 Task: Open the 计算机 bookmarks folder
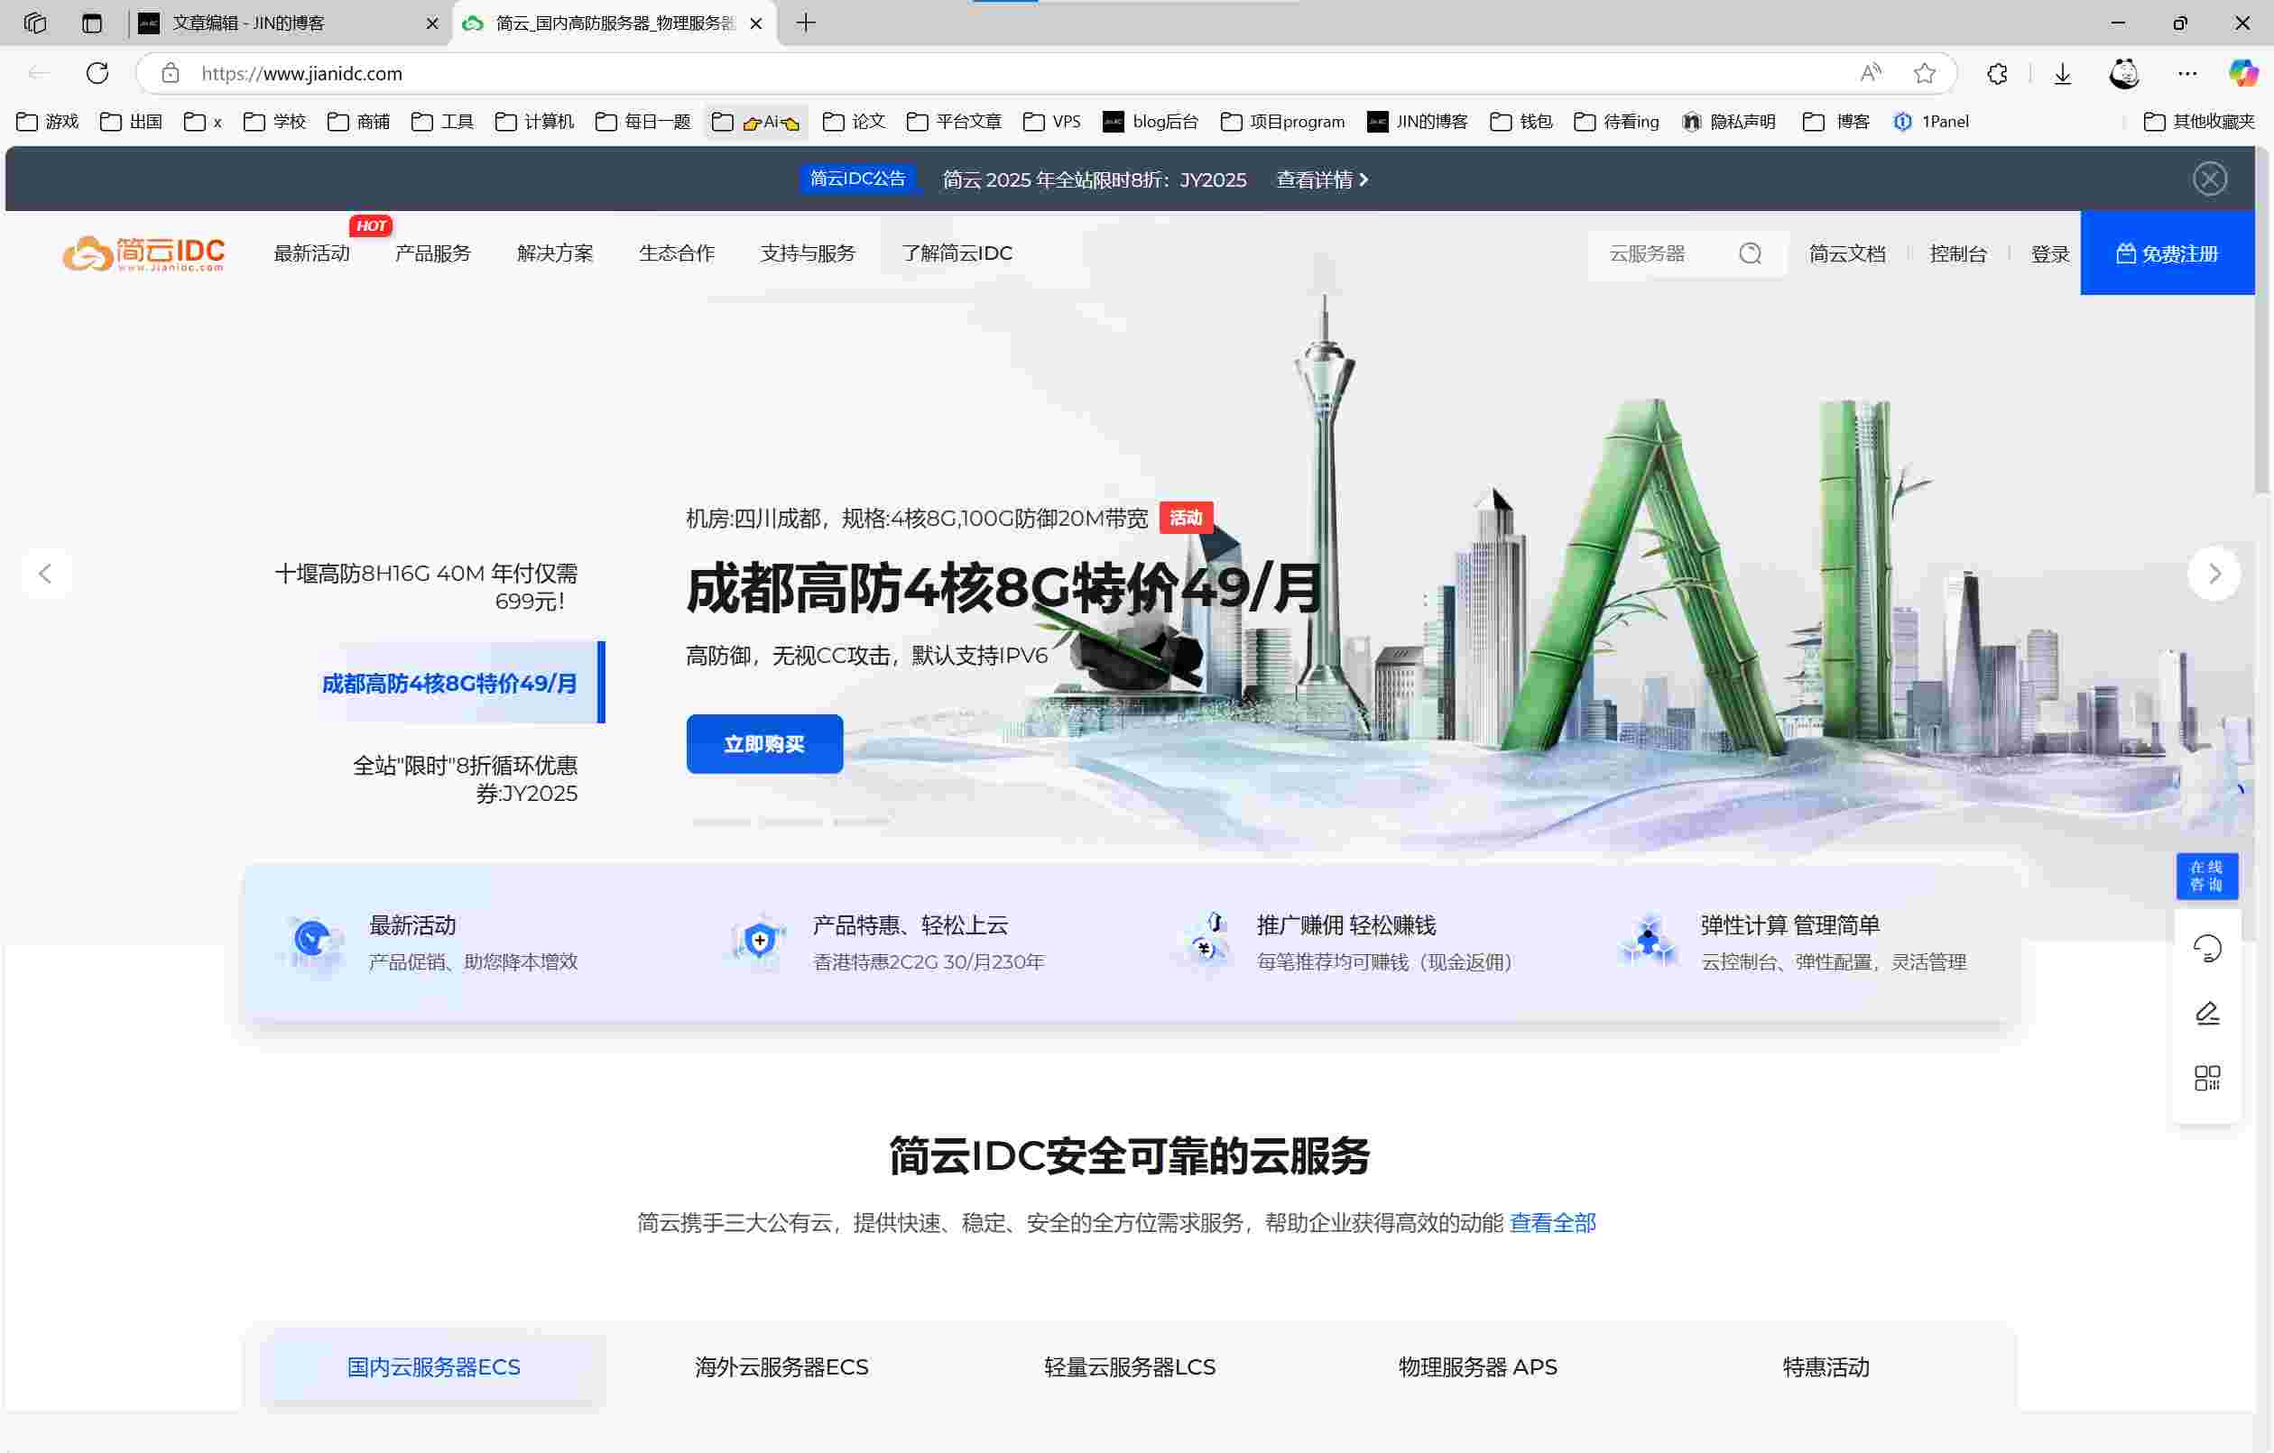[534, 121]
